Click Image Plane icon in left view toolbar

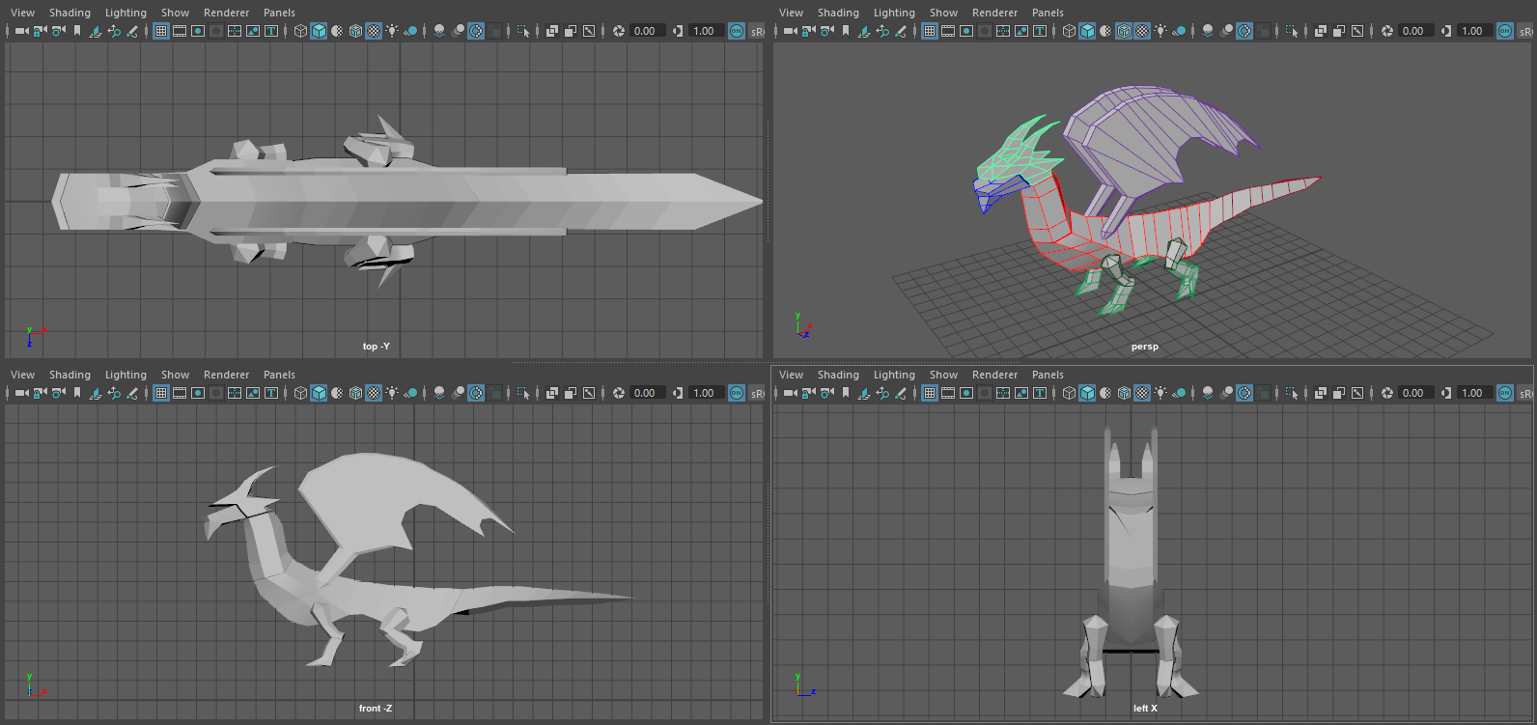(x=864, y=393)
